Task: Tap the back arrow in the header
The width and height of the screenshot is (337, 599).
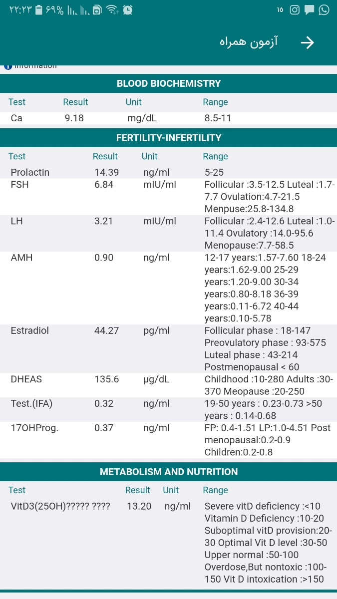Action: tap(307, 42)
